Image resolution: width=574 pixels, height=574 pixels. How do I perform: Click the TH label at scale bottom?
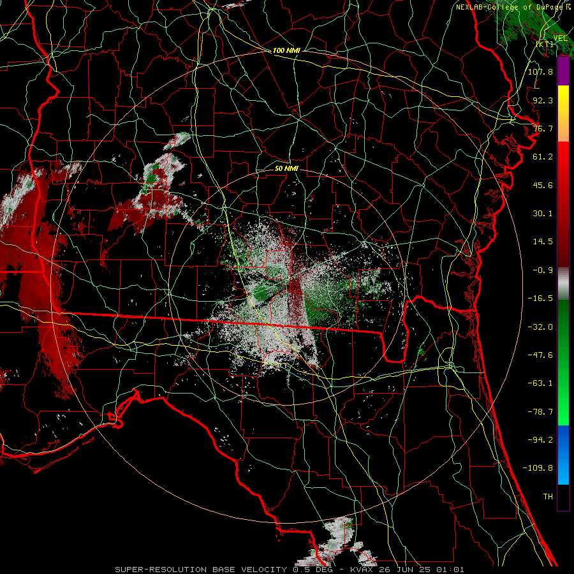[x=548, y=497]
